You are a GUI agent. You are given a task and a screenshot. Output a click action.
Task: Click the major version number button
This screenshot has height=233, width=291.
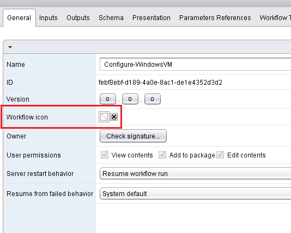pyautogui.click(x=108, y=99)
